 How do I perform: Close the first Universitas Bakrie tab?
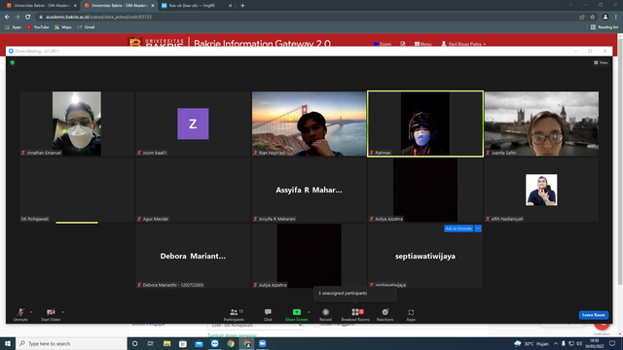click(x=75, y=6)
